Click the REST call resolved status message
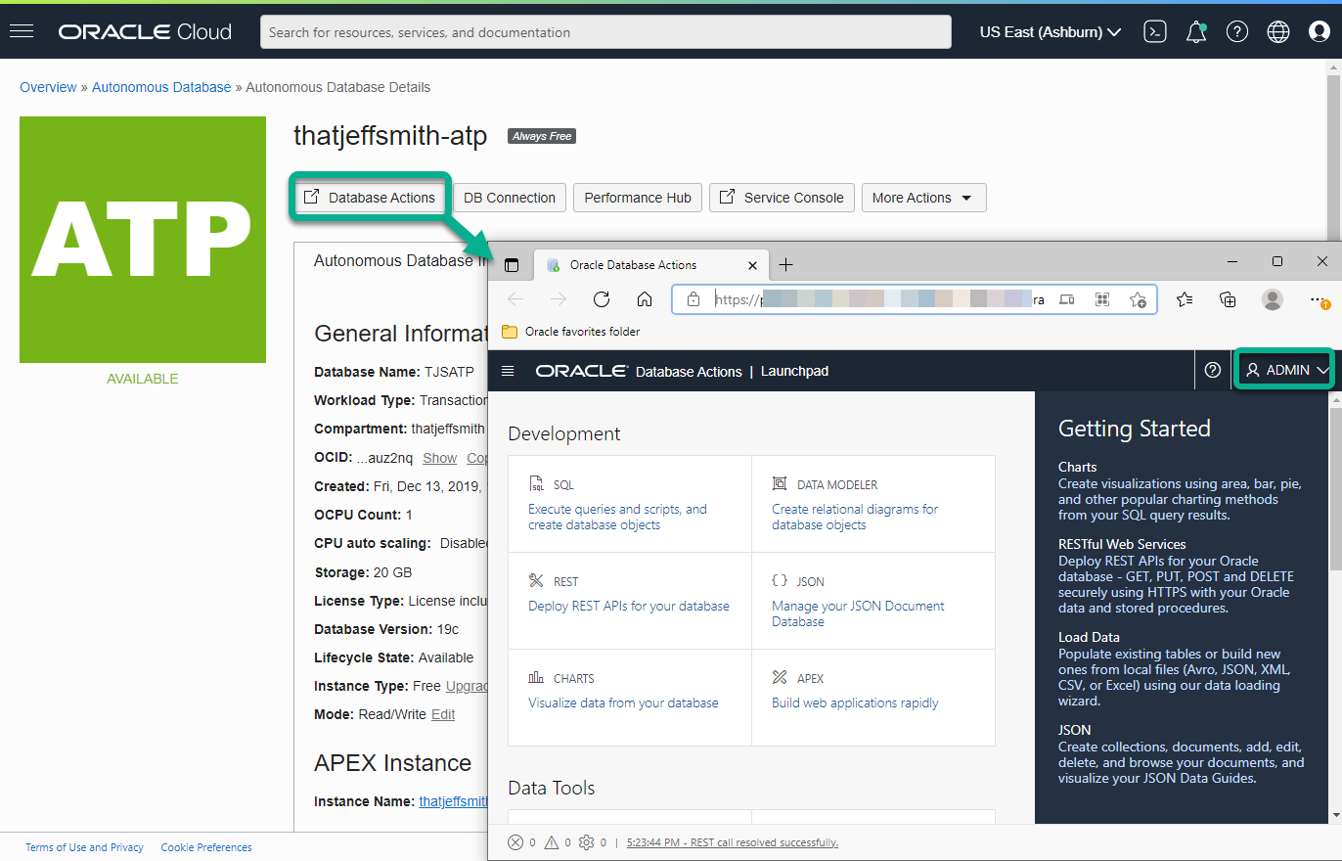 [x=733, y=842]
